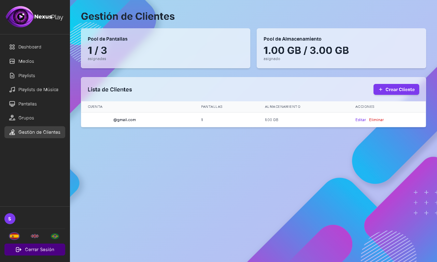
Task: Click the Pool de Pantallas card
Action: pos(165,48)
